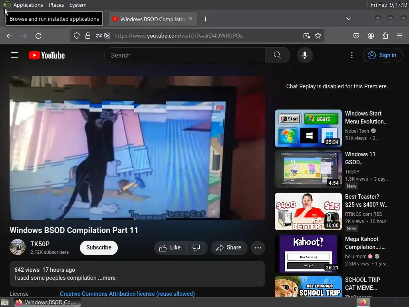Viewport: 409px width, 307px height.
Task: Open the TK50P channel name link
Action: [40, 244]
